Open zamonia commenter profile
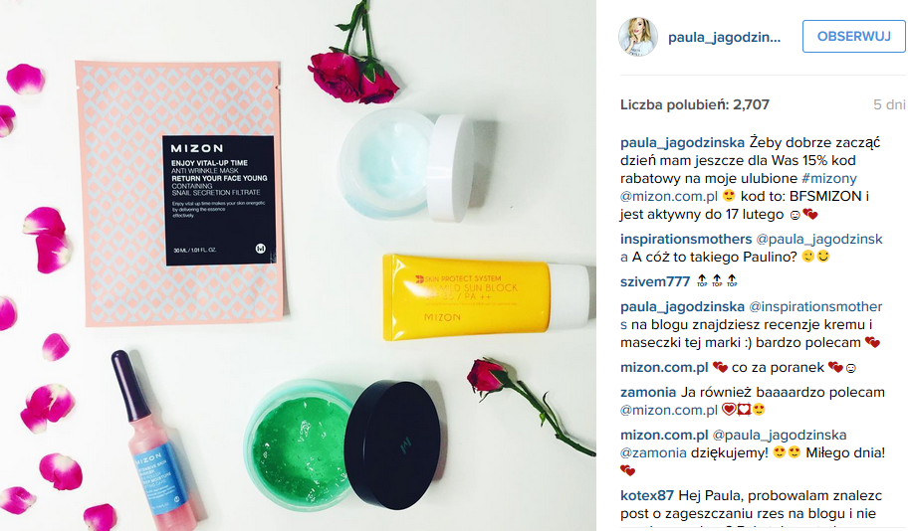 click(x=648, y=392)
